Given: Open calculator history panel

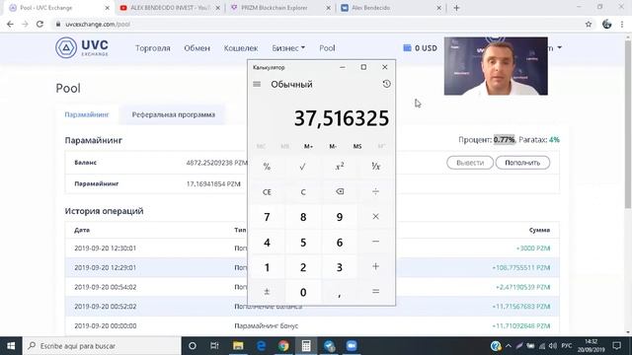Looking at the screenshot, I should click(x=386, y=84).
